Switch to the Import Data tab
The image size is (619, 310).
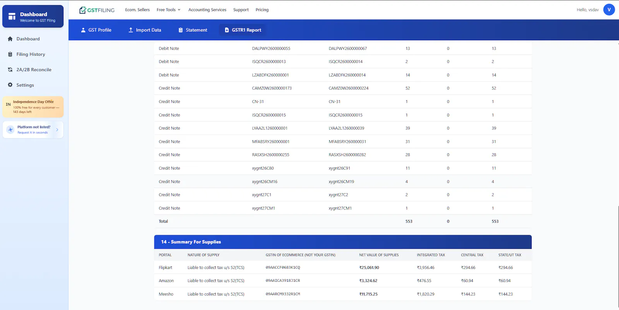pyautogui.click(x=145, y=30)
